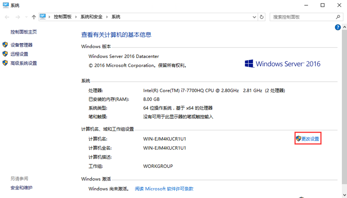
Task: Open 安全和维护 link
Action: pos(21,188)
